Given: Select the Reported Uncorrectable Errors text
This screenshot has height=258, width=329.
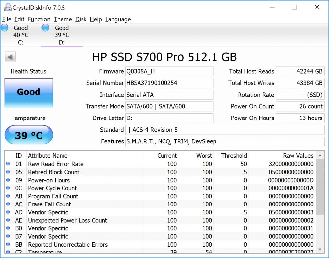Looking at the screenshot, I should (68, 245).
